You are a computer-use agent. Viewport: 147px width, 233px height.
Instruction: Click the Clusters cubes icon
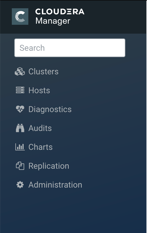coord(20,71)
